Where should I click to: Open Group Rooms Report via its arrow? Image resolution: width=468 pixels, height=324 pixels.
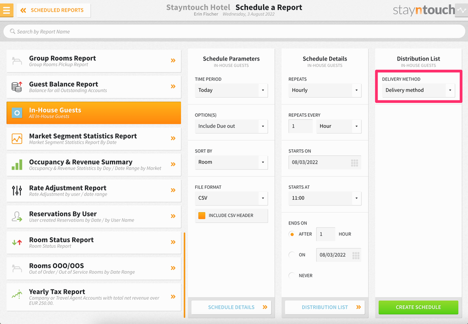click(173, 60)
